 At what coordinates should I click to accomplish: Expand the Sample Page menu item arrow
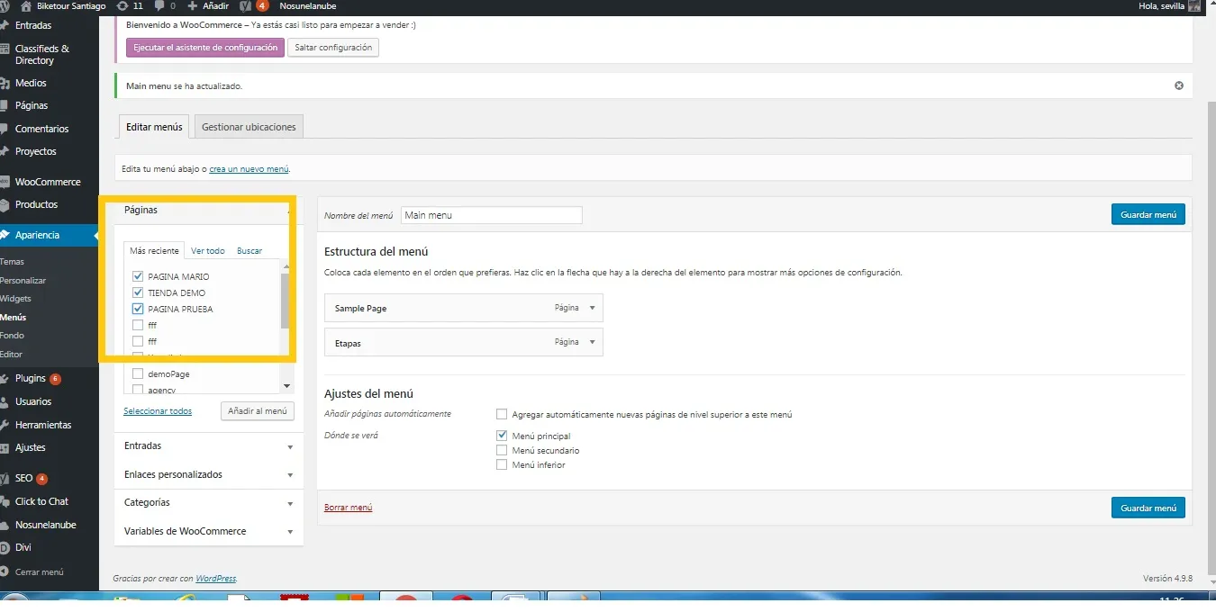[592, 308]
